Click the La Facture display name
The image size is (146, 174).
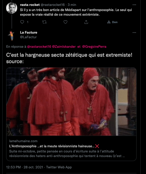pos(29,32)
